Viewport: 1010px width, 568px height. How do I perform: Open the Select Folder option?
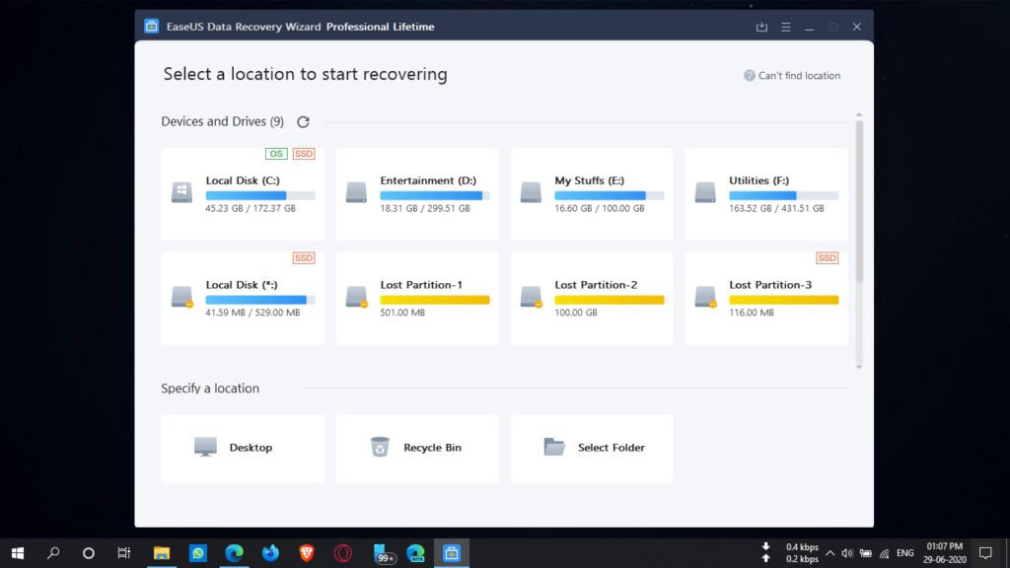point(592,449)
